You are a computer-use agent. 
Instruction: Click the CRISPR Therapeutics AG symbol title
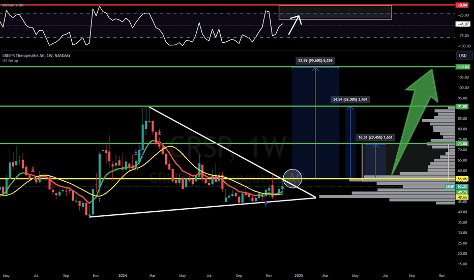[36, 55]
